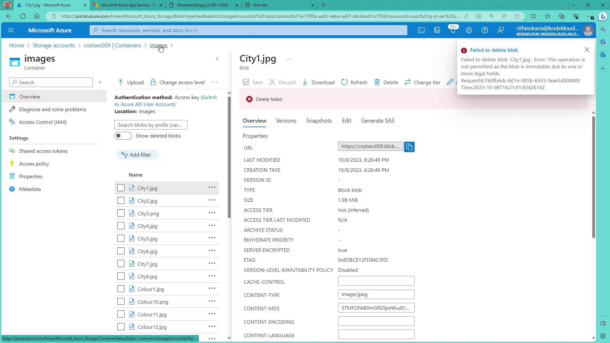Open portal settings gear icon
The image size is (610, 343).
[x=469, y=30]
